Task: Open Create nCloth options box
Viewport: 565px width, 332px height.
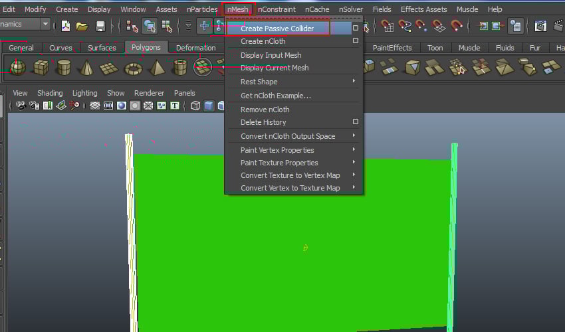Action: [x=356, y=41]
